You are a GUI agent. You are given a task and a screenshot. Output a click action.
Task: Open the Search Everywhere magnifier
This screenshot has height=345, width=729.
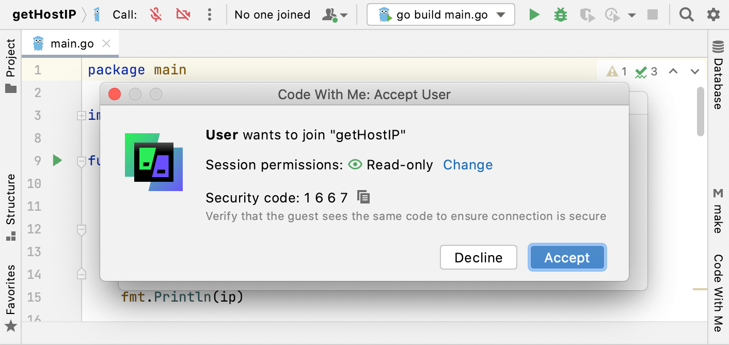[x=686, y=14]
